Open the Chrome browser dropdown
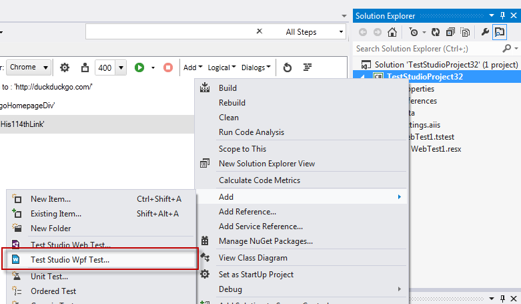Image resolution: width=521 pixels, height=304 pixels. (29, 67)
